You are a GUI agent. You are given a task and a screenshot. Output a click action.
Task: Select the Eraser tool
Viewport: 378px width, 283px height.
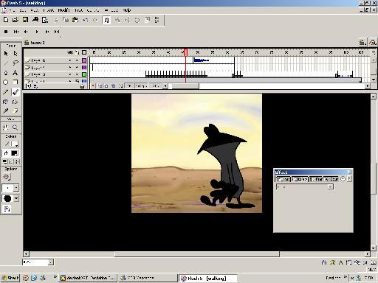pyautogui.click(x=16, y=111)
